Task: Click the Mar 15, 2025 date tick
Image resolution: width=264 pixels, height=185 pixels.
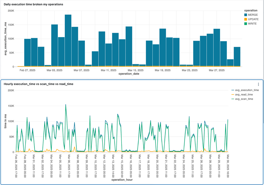Action: click(x=136, y=70)
